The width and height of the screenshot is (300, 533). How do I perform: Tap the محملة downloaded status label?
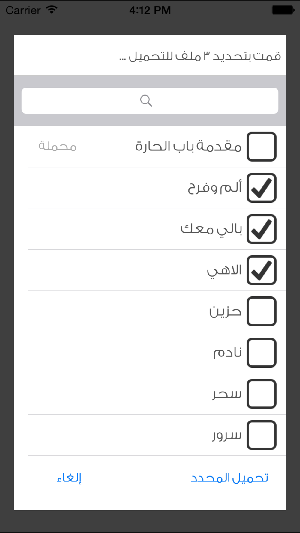tap(57, 147)
